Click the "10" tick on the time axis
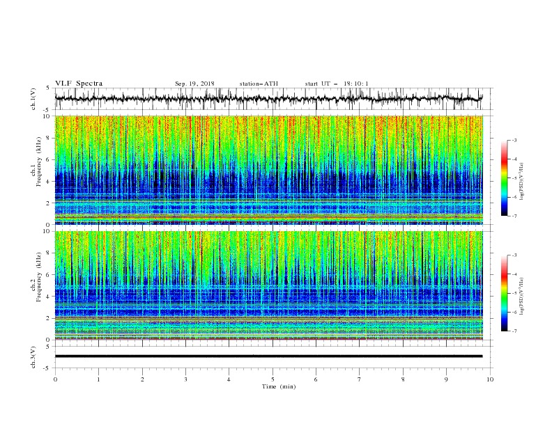 (490, 379)
